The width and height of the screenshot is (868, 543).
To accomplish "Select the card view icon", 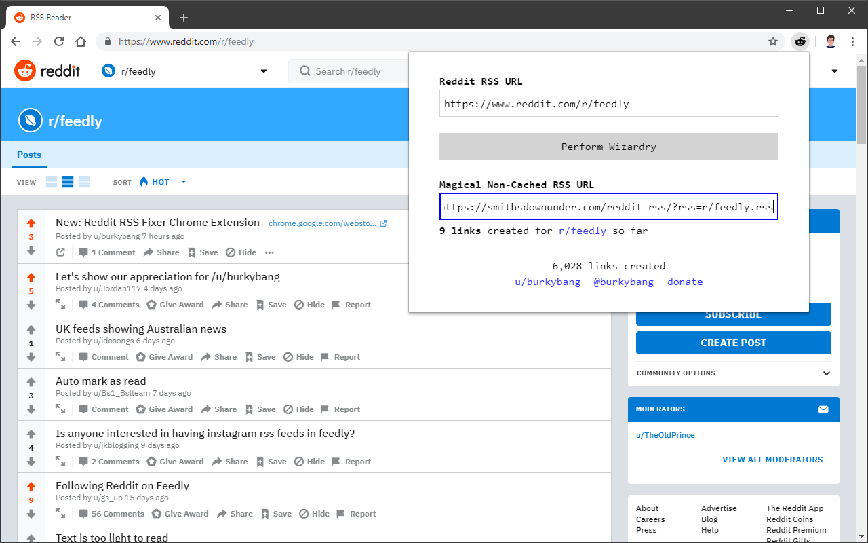I will coord(51,181).
